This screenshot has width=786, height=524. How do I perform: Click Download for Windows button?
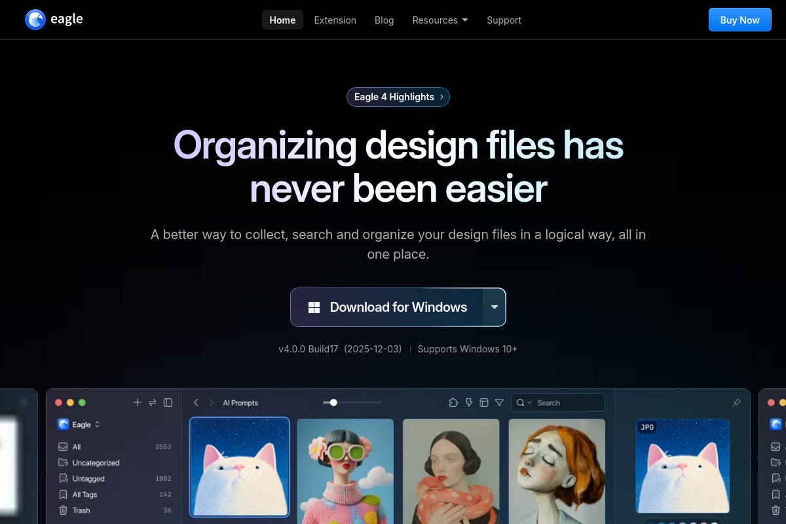(387, 307)
